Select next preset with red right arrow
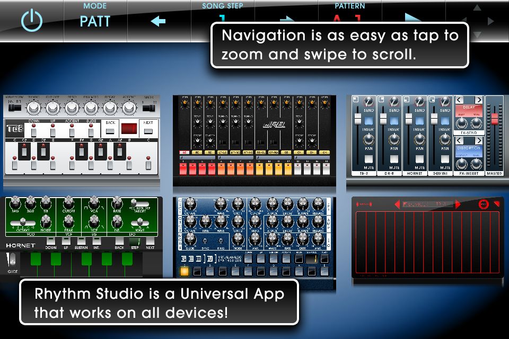Screen dimensions: 509x339 (458, 204)
